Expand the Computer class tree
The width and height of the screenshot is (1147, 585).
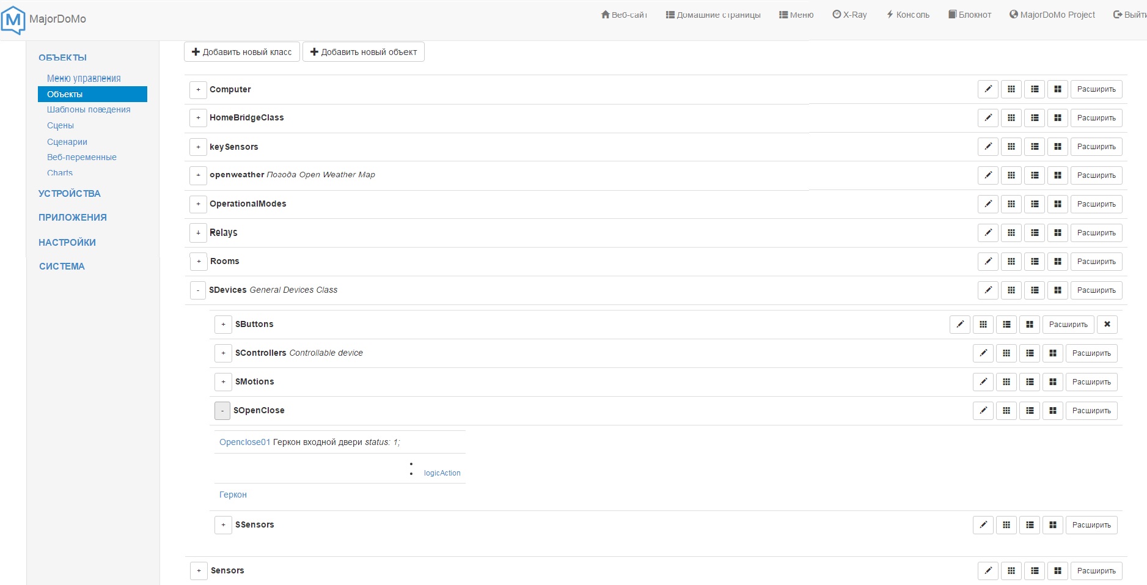click(198, 90)
